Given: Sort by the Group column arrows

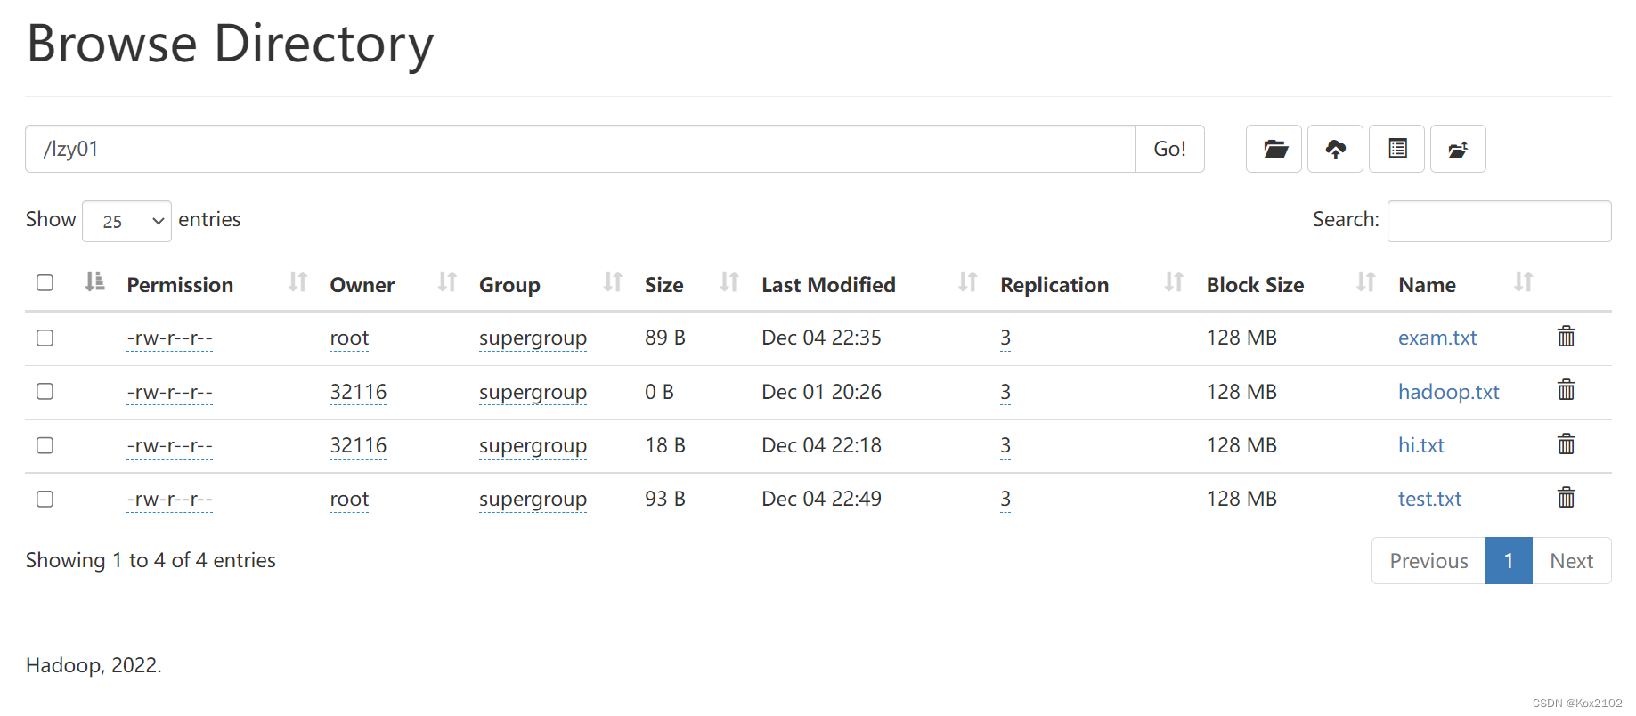Looking at the screenshot, I should click(613, 282).
